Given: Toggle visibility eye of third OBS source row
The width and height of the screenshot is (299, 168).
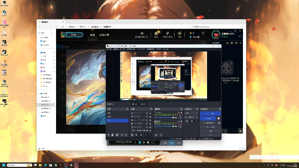Looking at the screenshot, I should (147, 120).
